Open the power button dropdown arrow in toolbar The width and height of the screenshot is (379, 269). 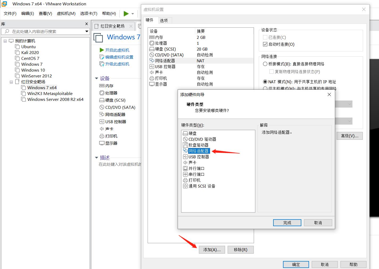pos(133,14)
